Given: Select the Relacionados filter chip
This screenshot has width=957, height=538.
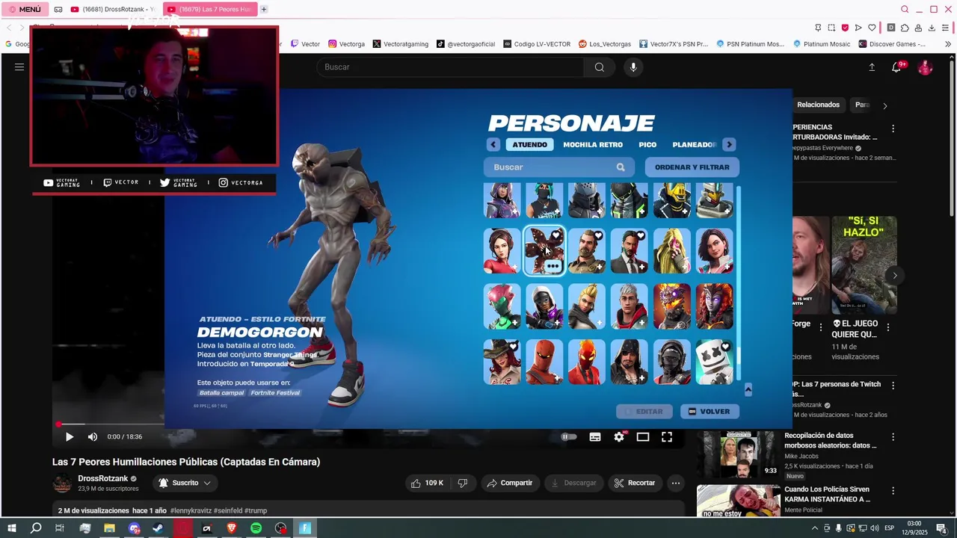Looking at the screenshot, I should coord(818,105).
